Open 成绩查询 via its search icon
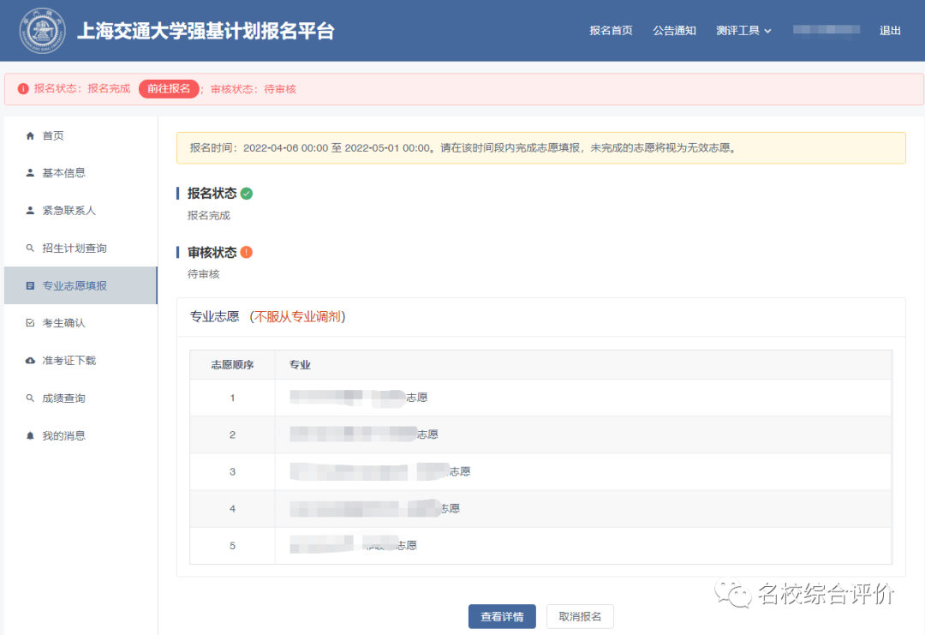Viewport: 925px width, 635px height. (31, 398)
